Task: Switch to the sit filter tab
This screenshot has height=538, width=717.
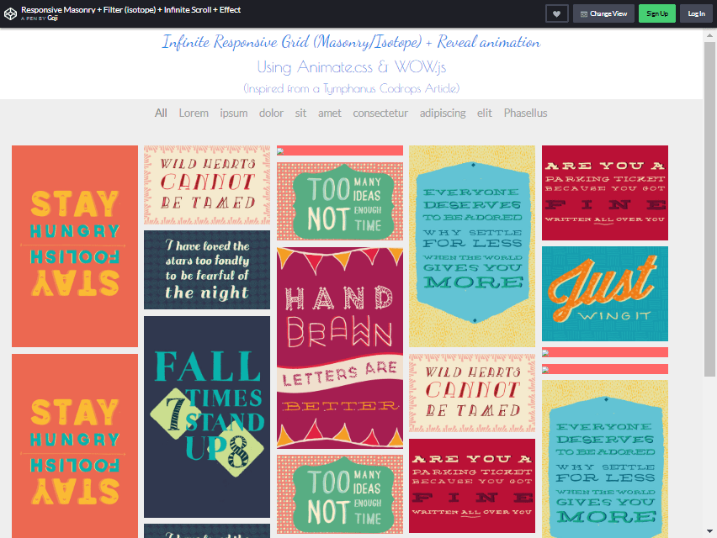Action: click(300, 113)
